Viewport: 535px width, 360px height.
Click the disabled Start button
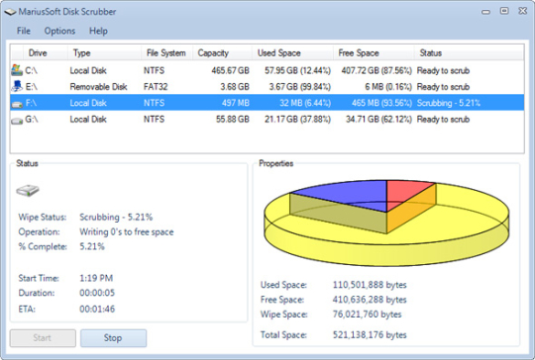pyautogui.click(x=43, y=338)
